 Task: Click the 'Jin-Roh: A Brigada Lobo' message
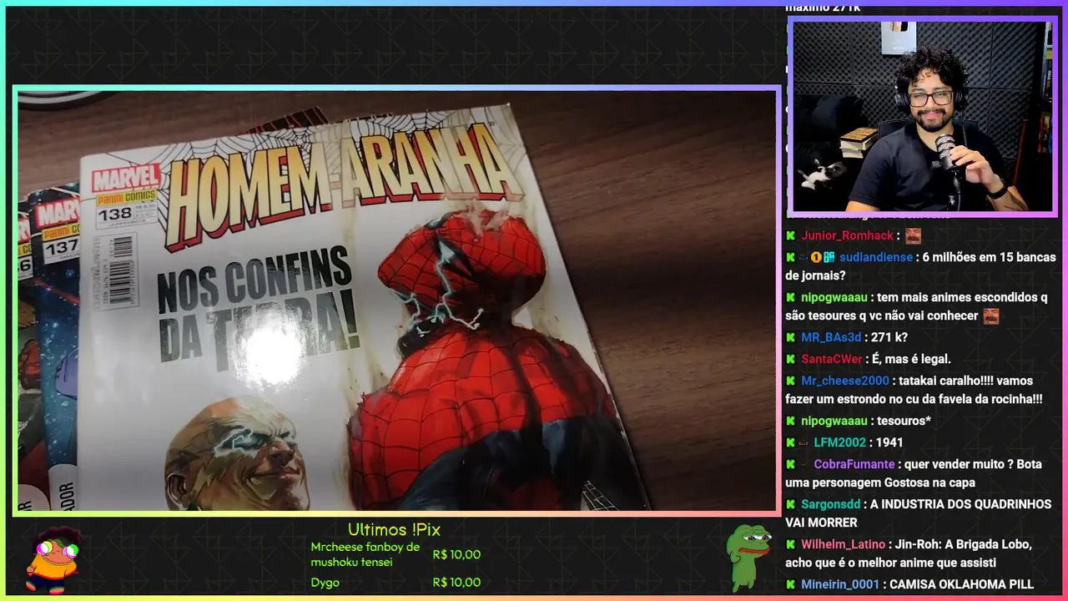pos(909,553)
